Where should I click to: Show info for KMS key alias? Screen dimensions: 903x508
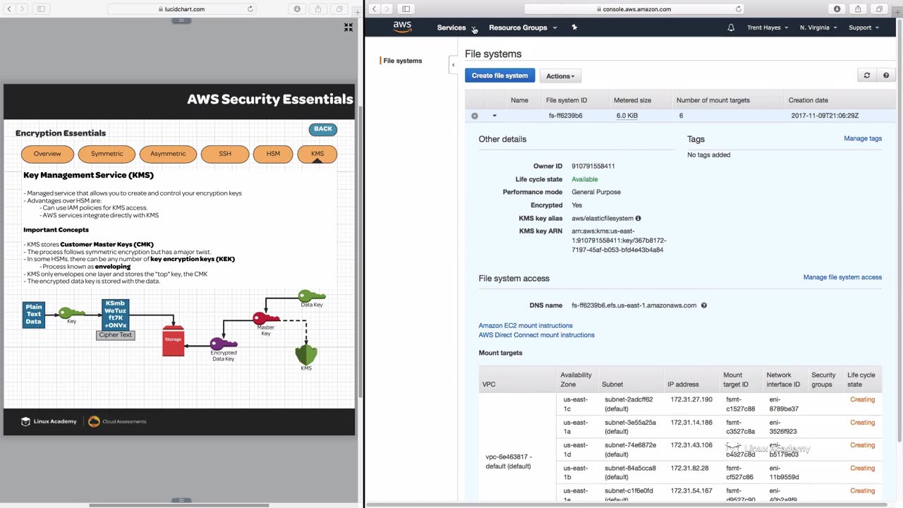point(638,219)
